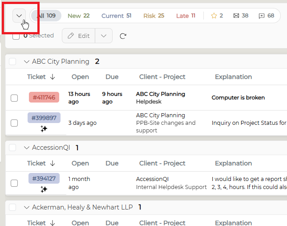Click the starred tickets filter icon

click(214, 16)
